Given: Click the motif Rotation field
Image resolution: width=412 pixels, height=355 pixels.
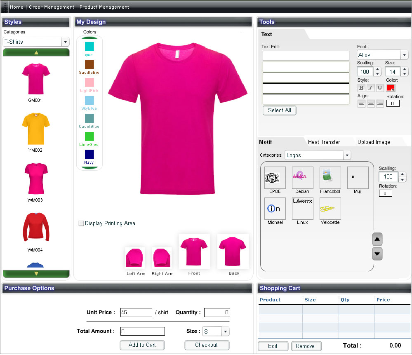Looking at the screenshot, I should tap(386, 194).
